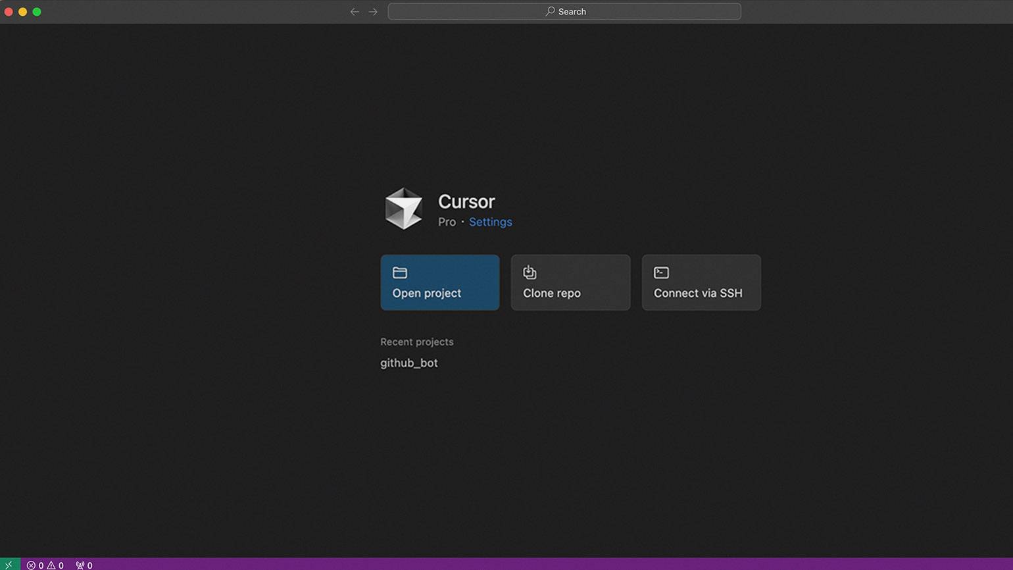The height and width of the screenshot is (570, 1013).
Task: Click the Open project button
Action: coord(440,282)
